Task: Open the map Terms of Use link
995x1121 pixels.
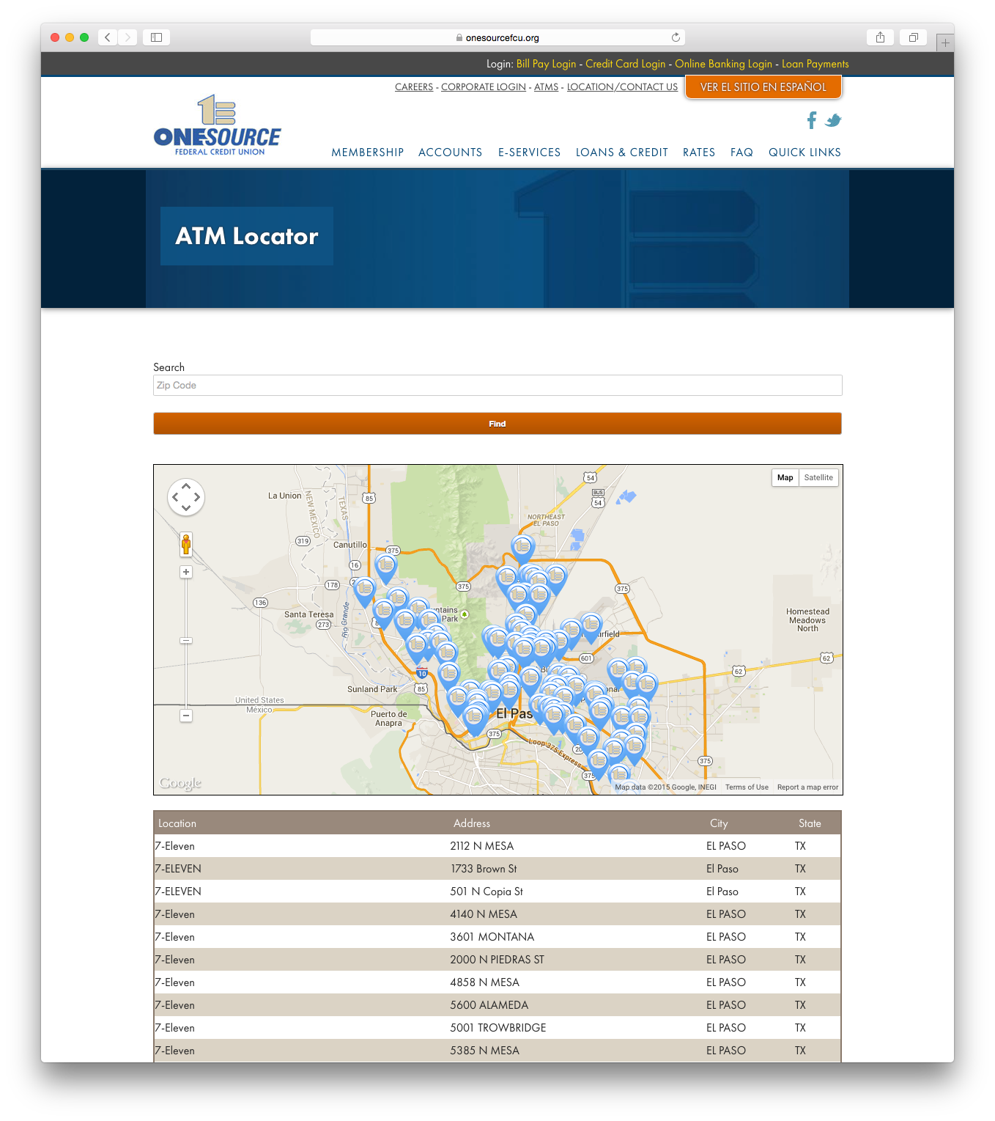Action: pos(747,787)
